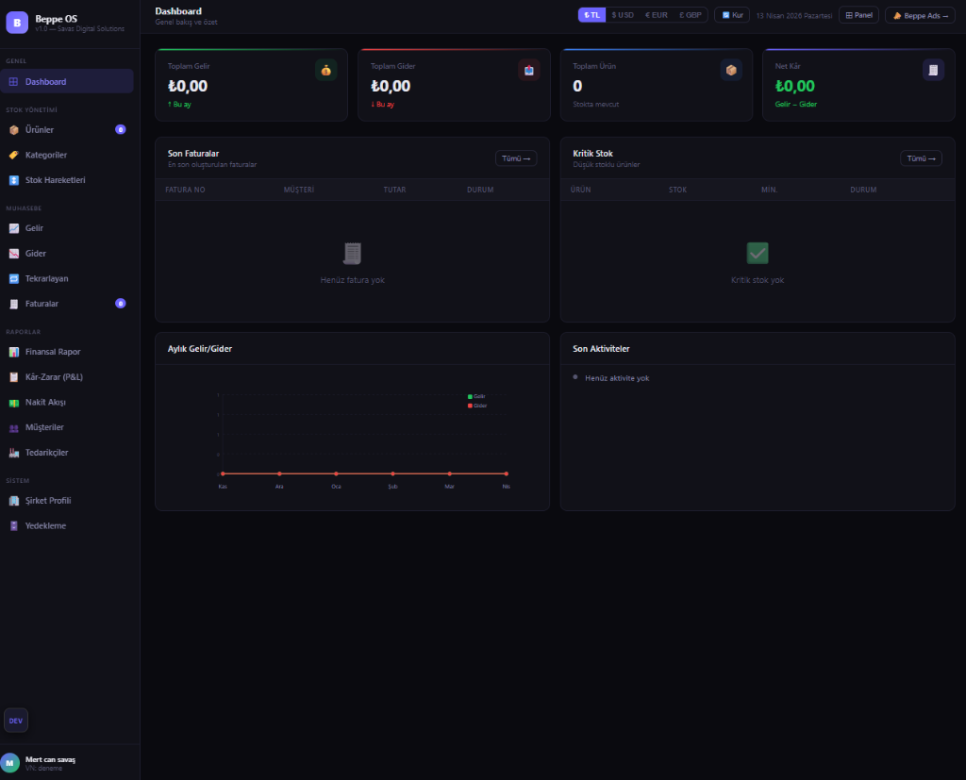This screenshot has height=780, width=966.
Task: Open the Beppe Ads switcher
Action: (920, 15)
